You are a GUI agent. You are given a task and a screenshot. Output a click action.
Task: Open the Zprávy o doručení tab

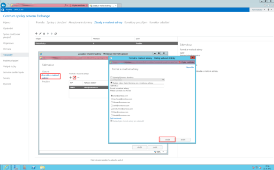(x=56, y=22)
